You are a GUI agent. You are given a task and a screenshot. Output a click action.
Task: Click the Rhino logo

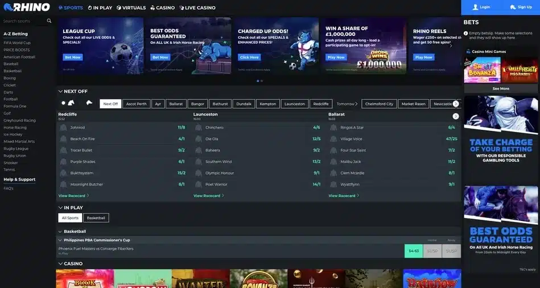tap(27, 7)
